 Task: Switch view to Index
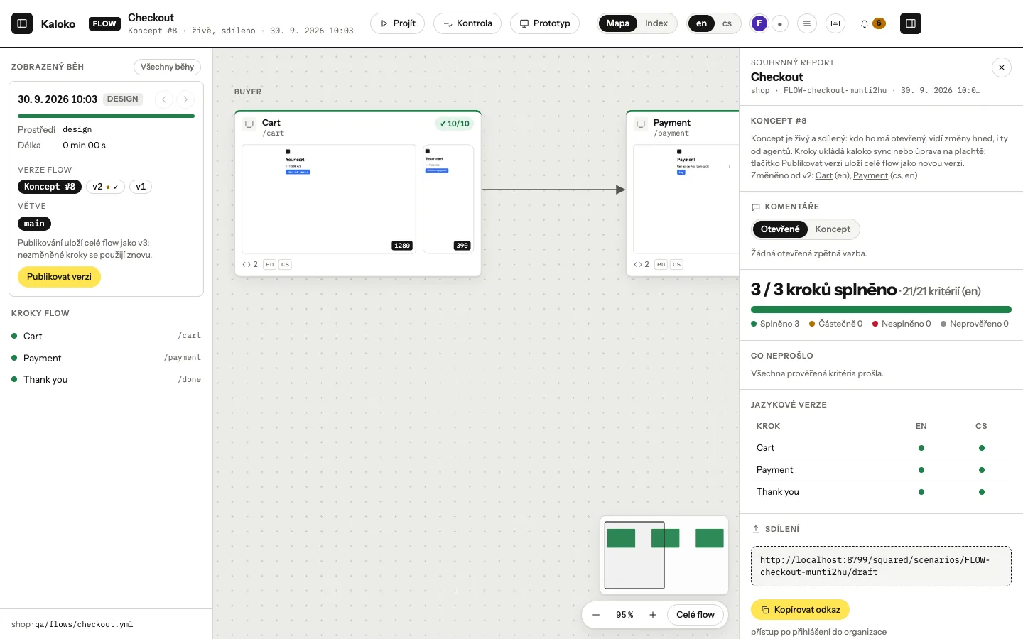pos(656,23)
